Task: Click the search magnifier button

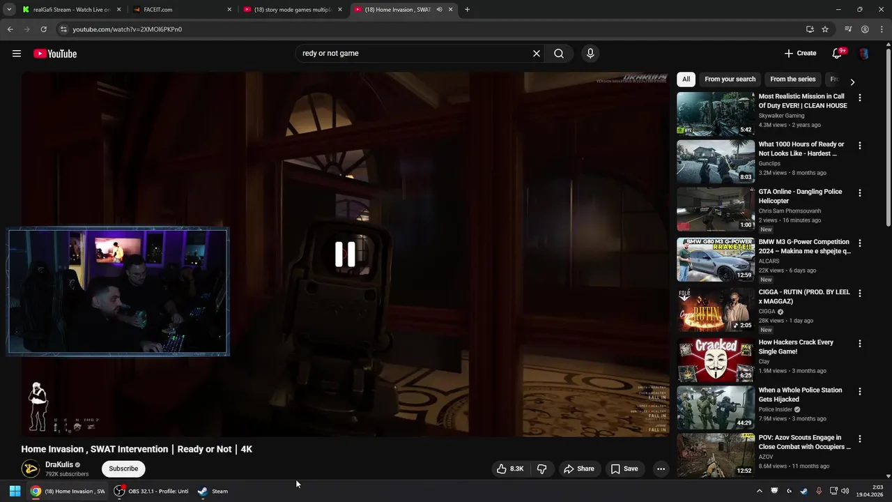Action: [x=559, y=54]
